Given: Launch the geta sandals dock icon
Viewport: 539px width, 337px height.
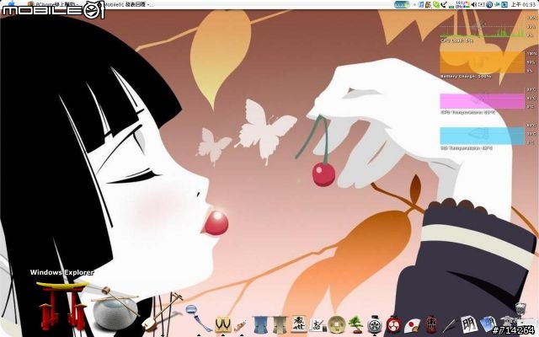Looking at the screenshot, I should coord(222,324).
